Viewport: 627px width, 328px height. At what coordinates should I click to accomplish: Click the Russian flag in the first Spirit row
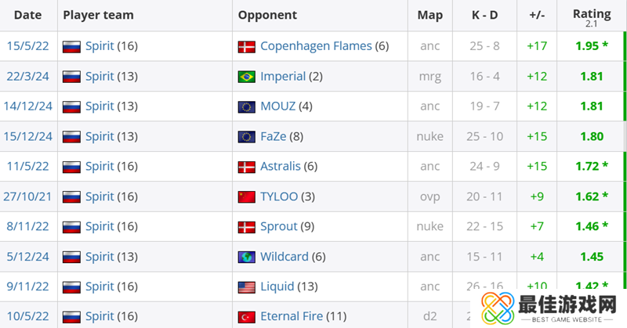coord(71,46)
